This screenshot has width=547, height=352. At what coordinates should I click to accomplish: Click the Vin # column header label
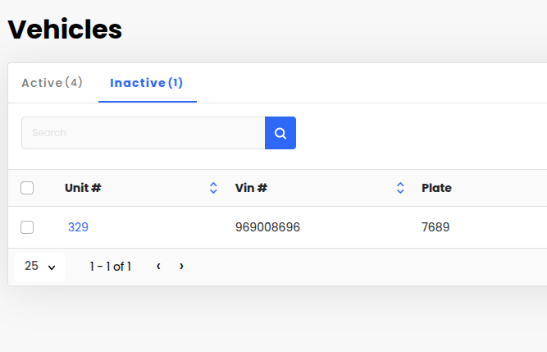click(251, 188)
